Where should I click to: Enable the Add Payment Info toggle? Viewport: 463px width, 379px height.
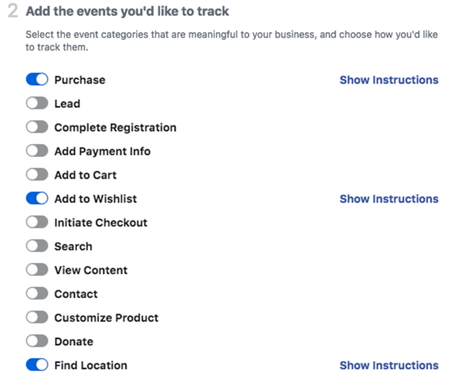pos(37,151)
